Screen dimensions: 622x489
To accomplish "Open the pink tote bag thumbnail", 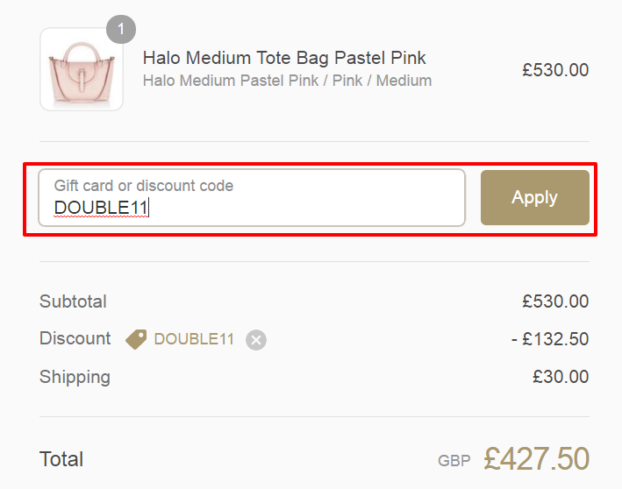I will [x=82, y=69].
